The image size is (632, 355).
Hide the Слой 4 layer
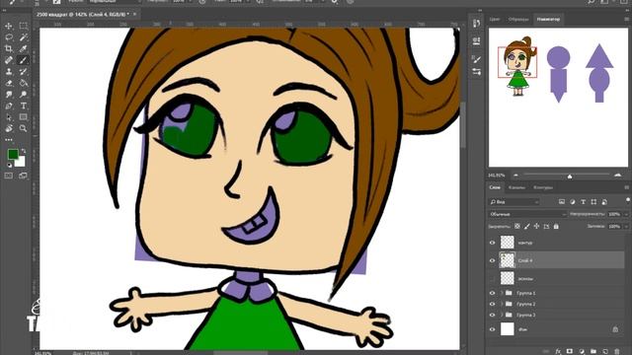coord(492,260)
